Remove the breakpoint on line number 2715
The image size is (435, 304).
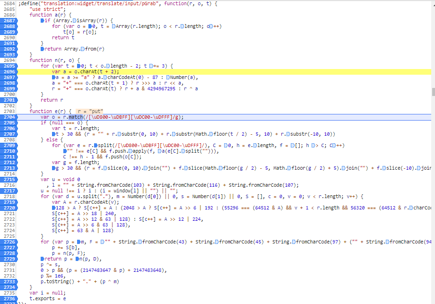[9, 180]
